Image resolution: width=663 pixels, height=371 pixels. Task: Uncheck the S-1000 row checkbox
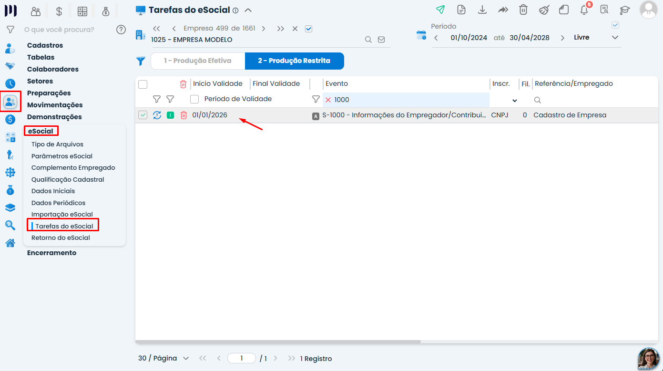(x=143, y=115)
